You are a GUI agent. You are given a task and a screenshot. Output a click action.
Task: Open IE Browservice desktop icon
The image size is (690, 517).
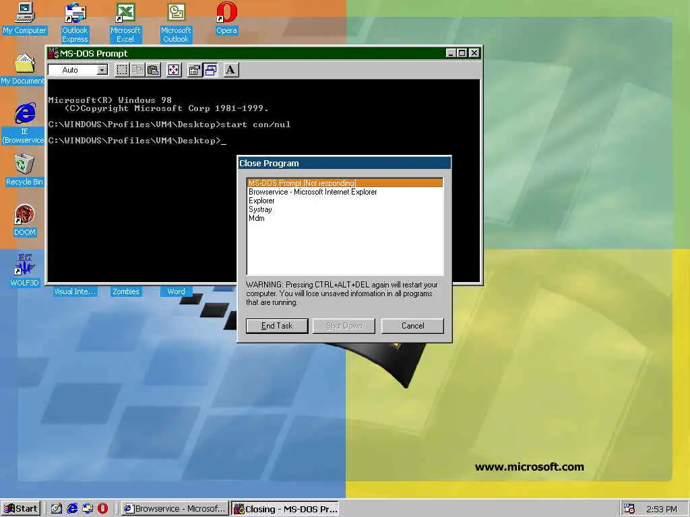(24, 123)
